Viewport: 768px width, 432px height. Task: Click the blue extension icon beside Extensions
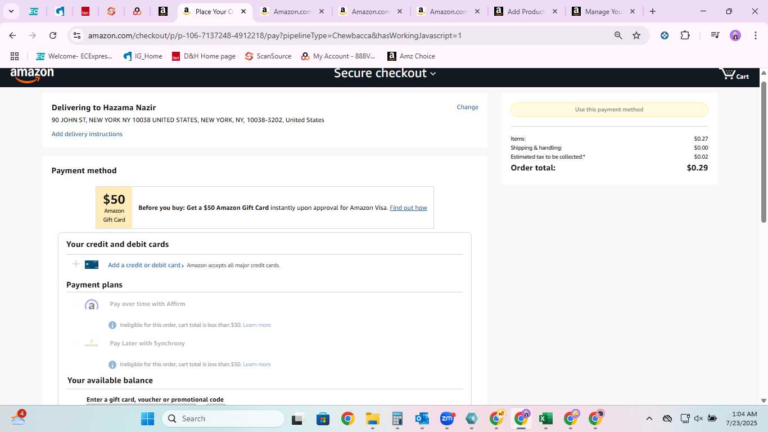coord(665,35)
